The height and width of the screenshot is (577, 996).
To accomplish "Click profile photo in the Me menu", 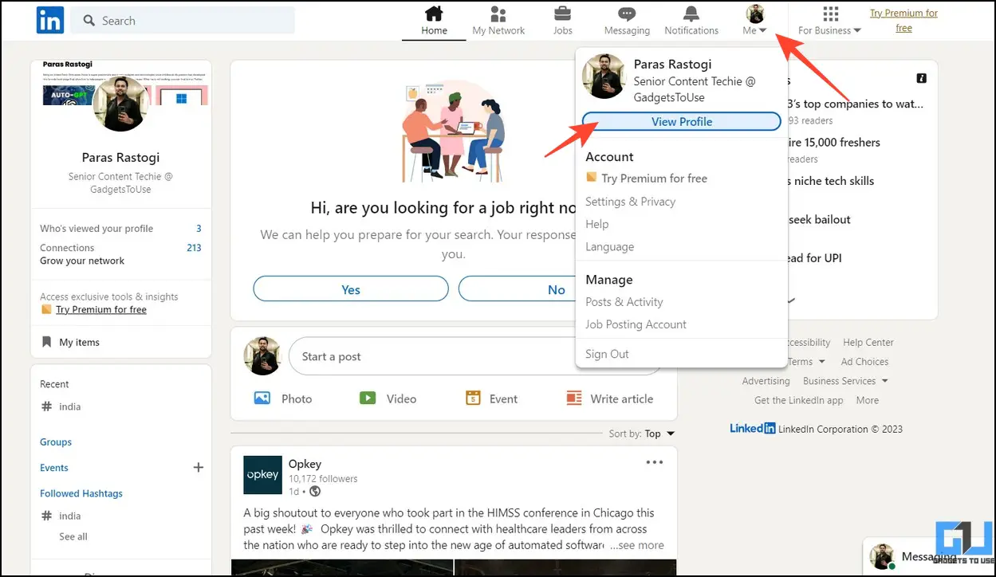I will coord(604,77).
